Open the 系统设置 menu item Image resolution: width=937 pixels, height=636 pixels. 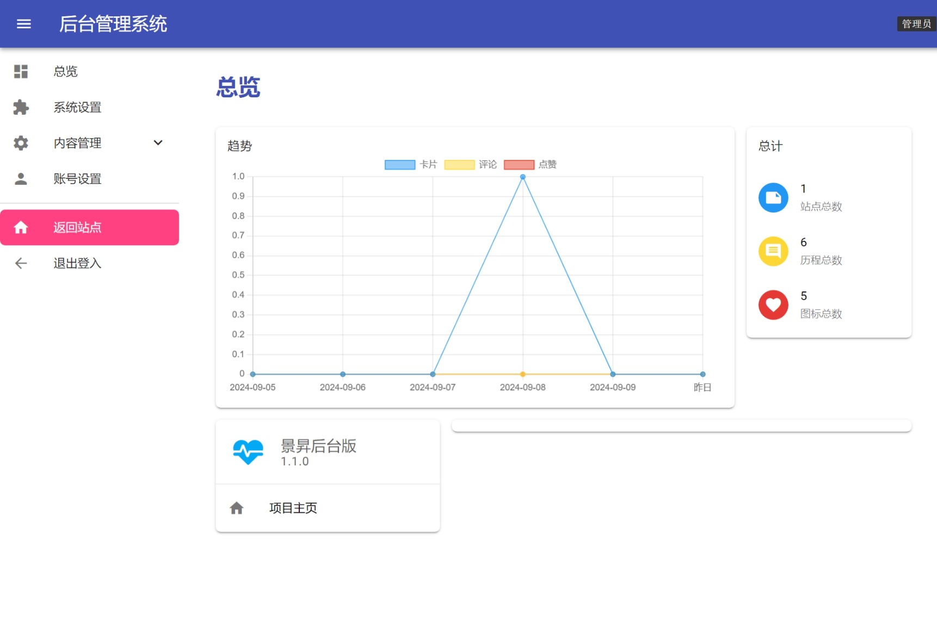(x=77, y=107)
